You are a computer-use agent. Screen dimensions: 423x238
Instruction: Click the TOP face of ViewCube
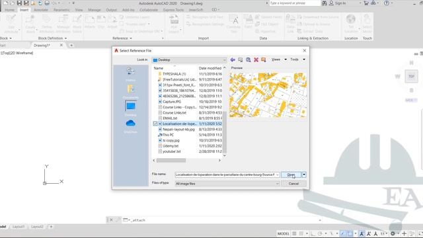(411, 77)
